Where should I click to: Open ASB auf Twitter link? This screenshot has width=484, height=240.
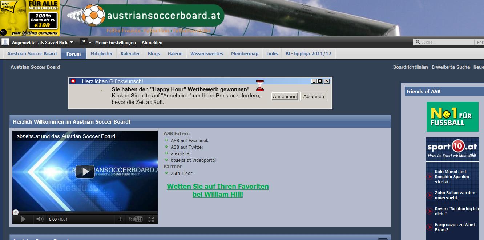click(187, 147)
